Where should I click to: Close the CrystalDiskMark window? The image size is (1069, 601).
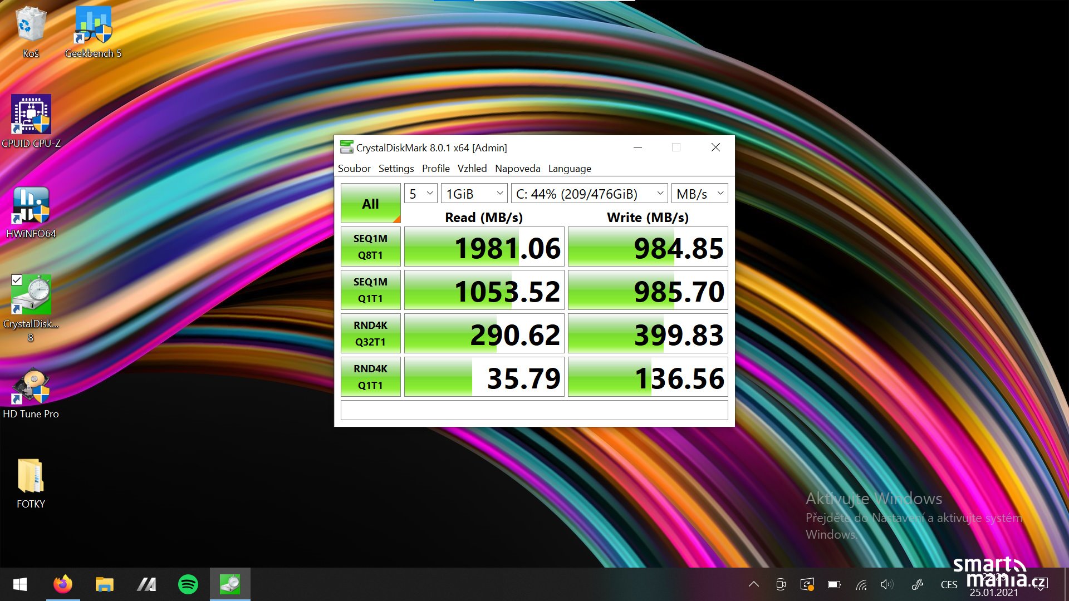[x=715, y=147]
